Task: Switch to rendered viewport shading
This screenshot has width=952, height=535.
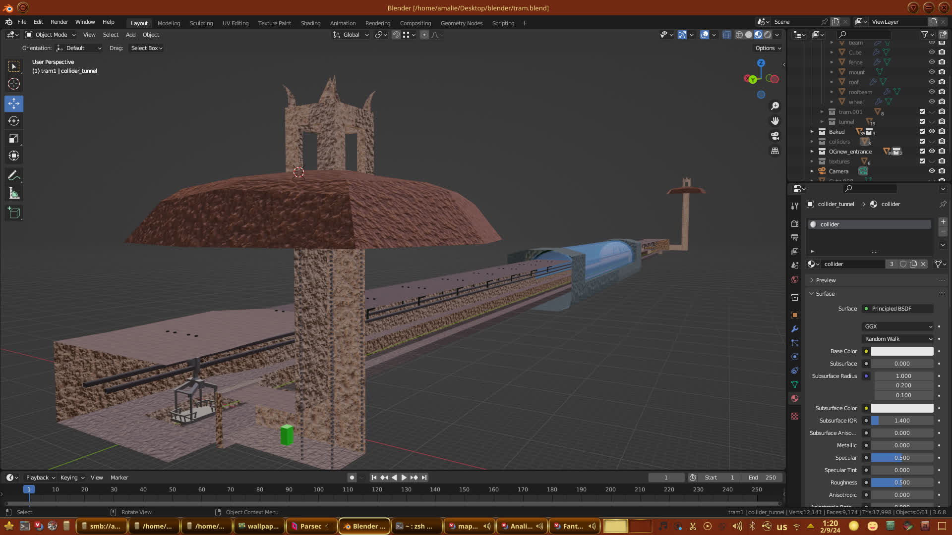Action: (768, 35)
